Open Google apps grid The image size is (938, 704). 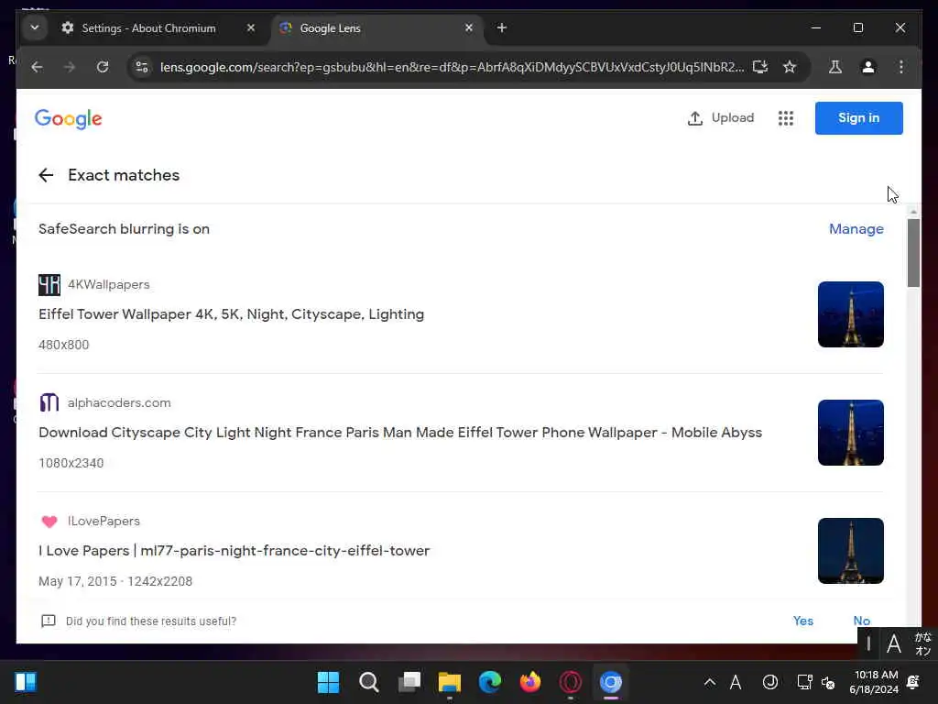point(785,118)
